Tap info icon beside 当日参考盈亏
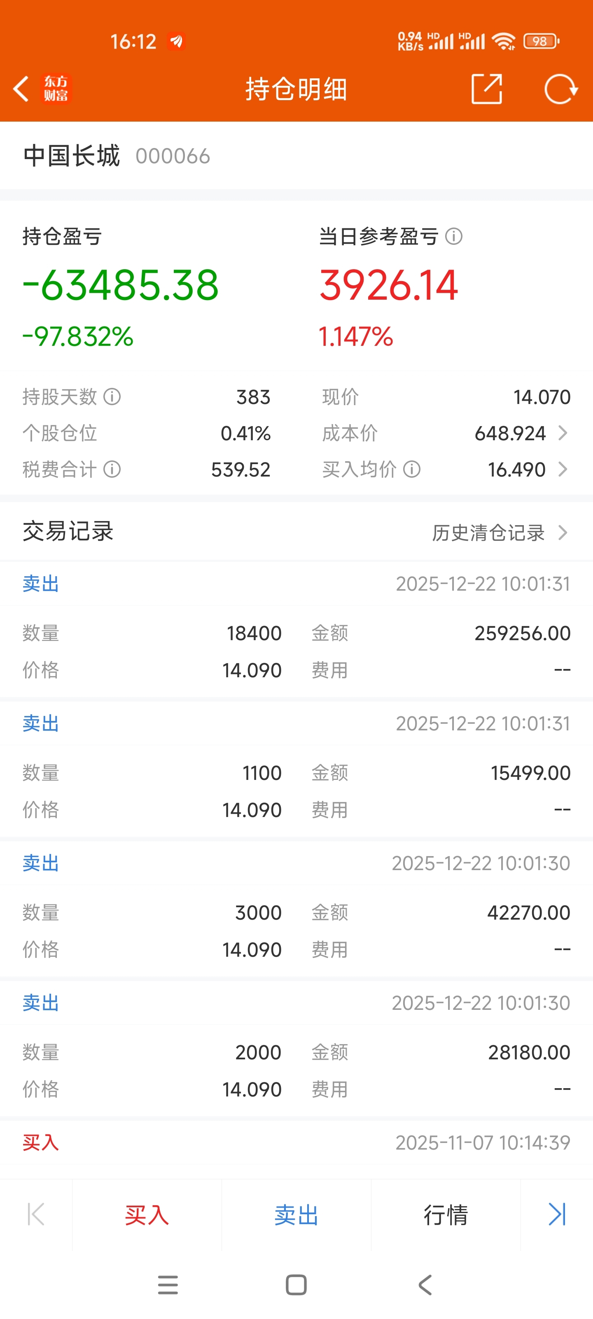593x1319 pixels. tap(454, 237)
